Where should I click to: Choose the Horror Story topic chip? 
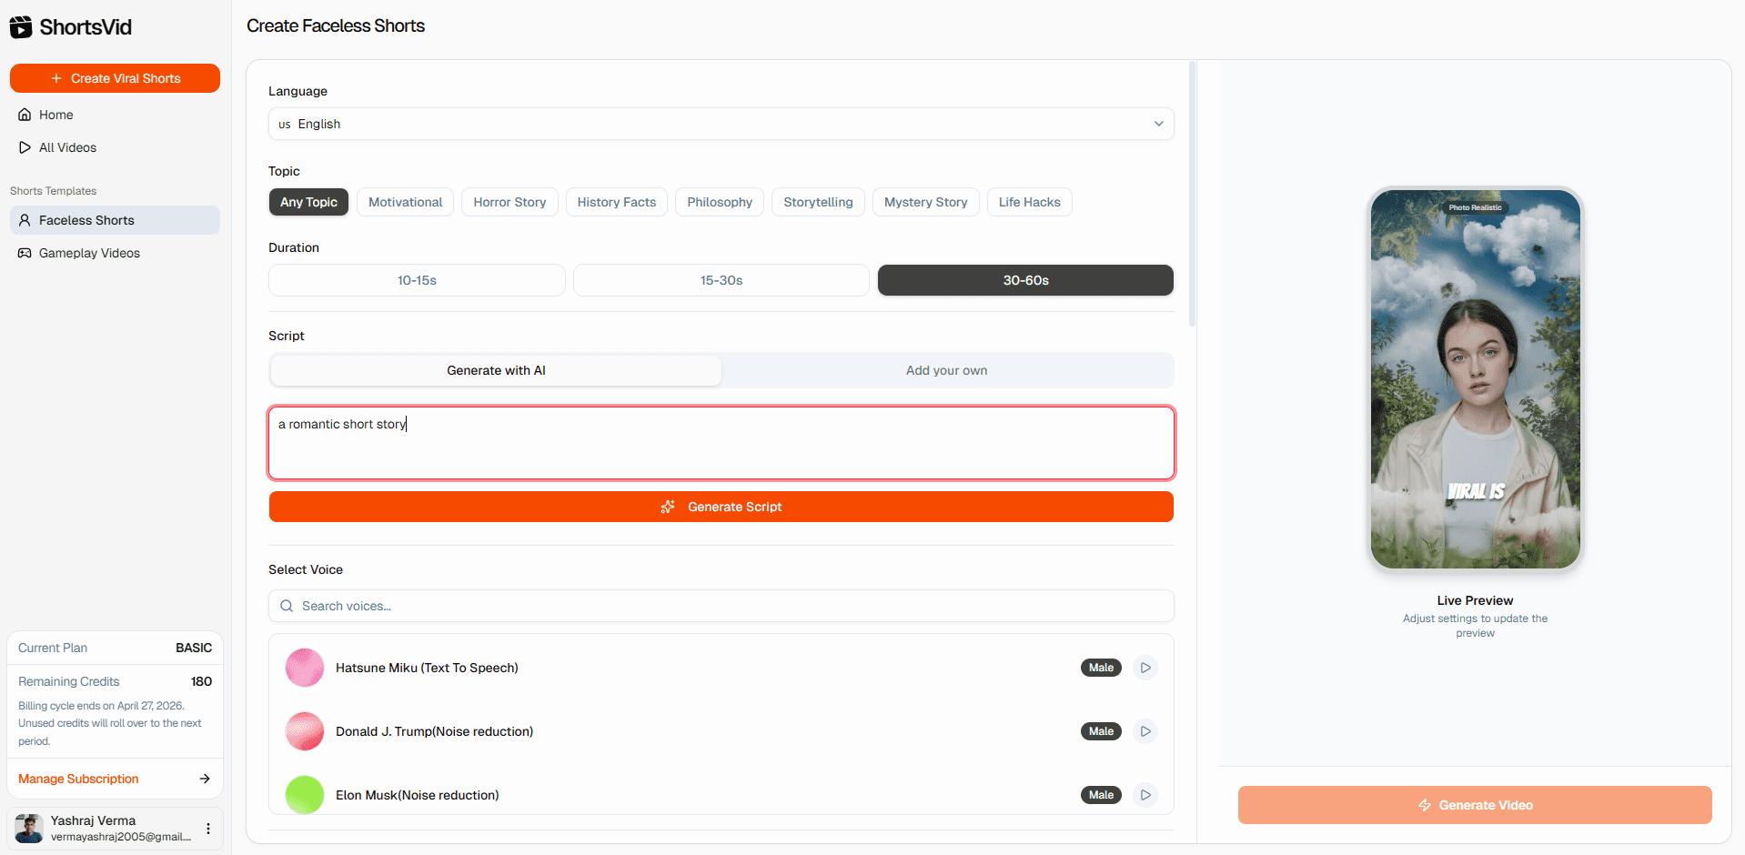pyautogui.click(x=509, y=202)
